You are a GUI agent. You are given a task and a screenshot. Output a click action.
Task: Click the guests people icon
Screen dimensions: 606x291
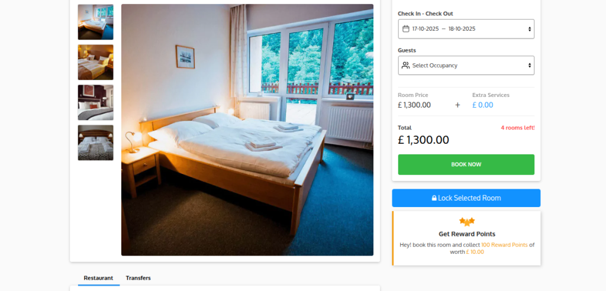click(405, 65)
